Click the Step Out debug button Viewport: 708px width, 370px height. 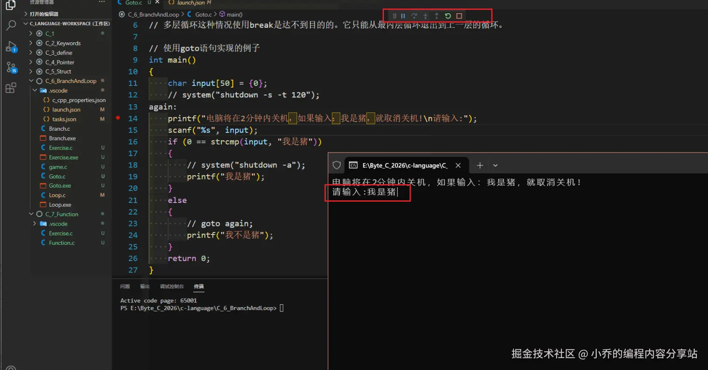437,16
